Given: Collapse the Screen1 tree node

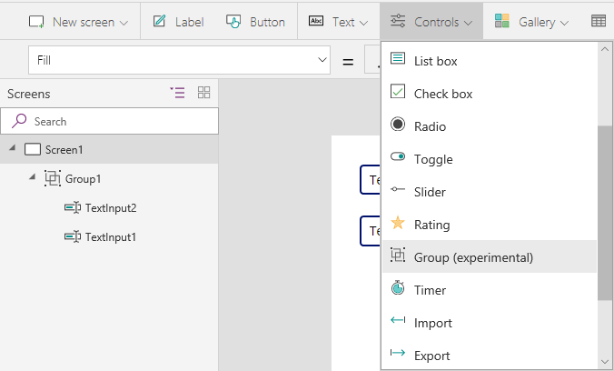Looking at the screenshot, I should [x=13, y=150].
